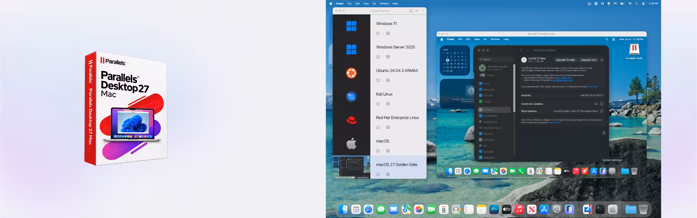Switch Control Center to compact list view
Image resolution: width=697 pixels, height=218 pixels.
click(416, 11)
